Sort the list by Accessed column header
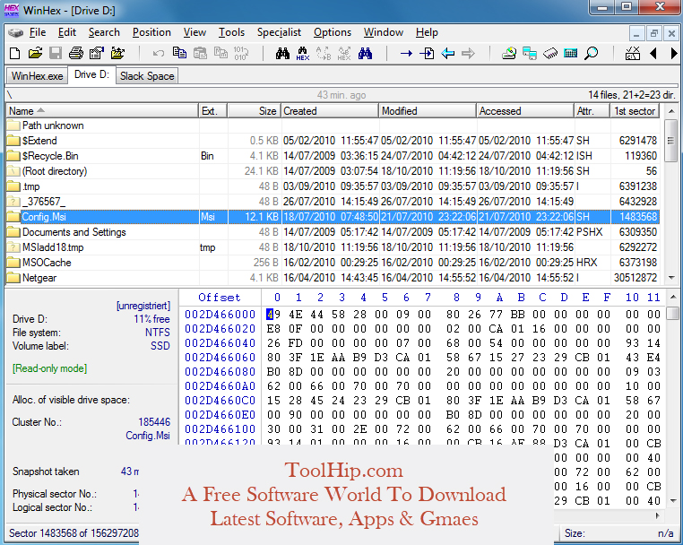Screen dimensions: 683x545 pos(525,111)
